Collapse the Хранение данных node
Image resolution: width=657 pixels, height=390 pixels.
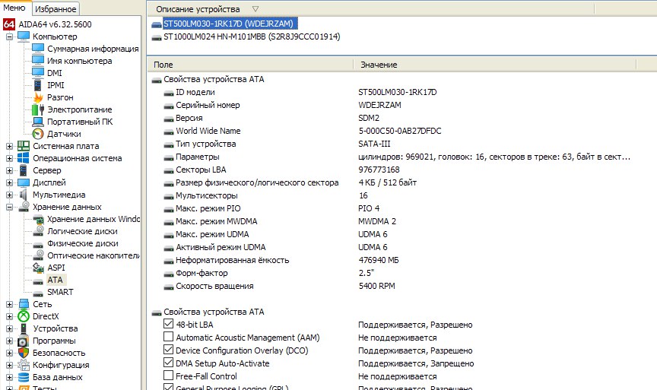tap(9, 207)
